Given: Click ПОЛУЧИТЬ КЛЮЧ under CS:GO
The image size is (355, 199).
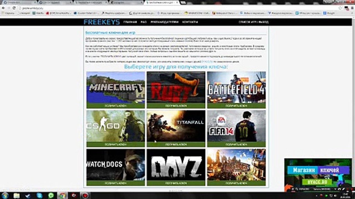Looking at the screenshot, I should pos(116,144).
